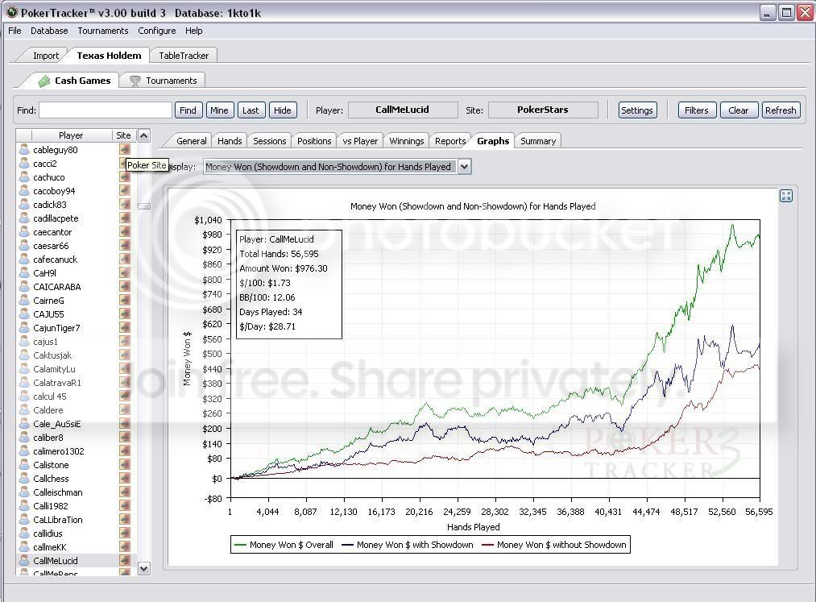The image size is (816, 602).
Task: Open the vs Player tab
Action: coord(360,140)
